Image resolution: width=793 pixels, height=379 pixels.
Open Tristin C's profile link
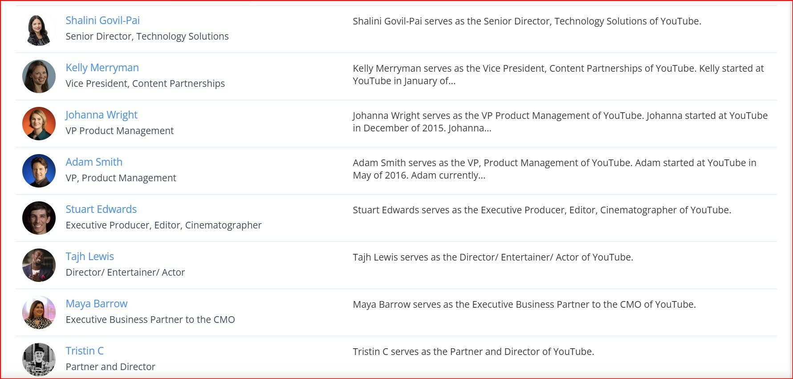click(85, 351)
